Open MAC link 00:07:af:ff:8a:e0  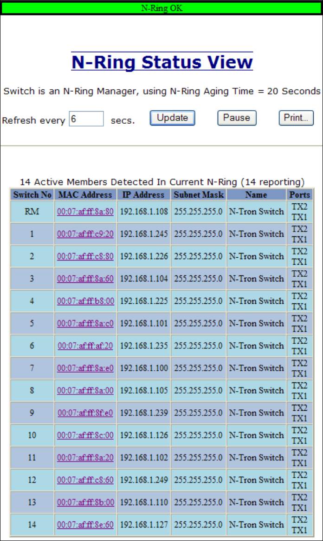click(x=85, y=368)
